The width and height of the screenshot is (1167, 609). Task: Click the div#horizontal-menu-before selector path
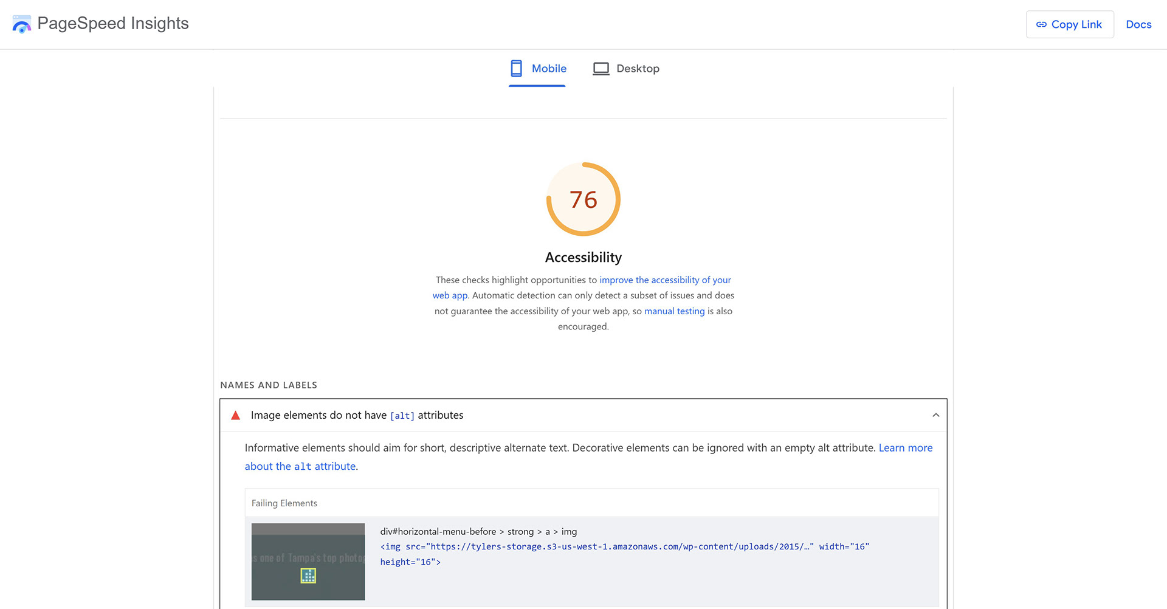478,532
